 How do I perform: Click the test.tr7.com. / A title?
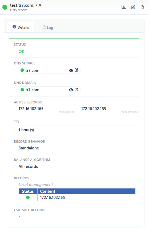click(26, 5)
